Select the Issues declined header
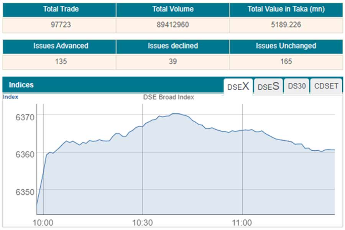The image size is (345, 230). (173, 46)
